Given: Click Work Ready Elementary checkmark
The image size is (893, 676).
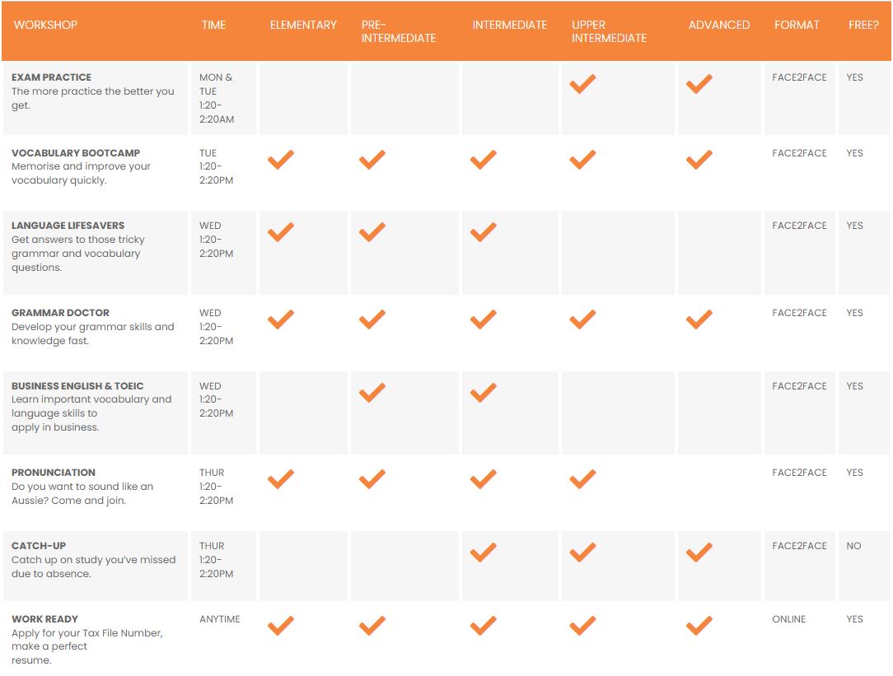Looking at the screenshot, I should click(x=281, y=626).
